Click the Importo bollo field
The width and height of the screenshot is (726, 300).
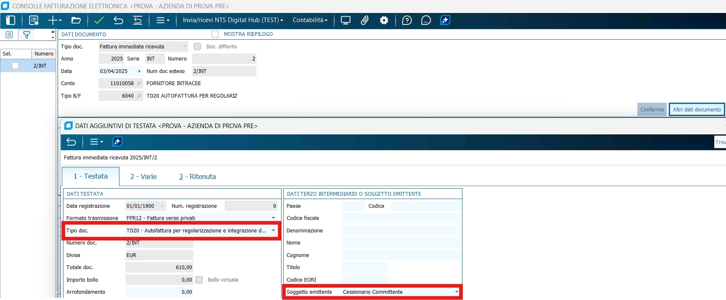click(159, 280)
